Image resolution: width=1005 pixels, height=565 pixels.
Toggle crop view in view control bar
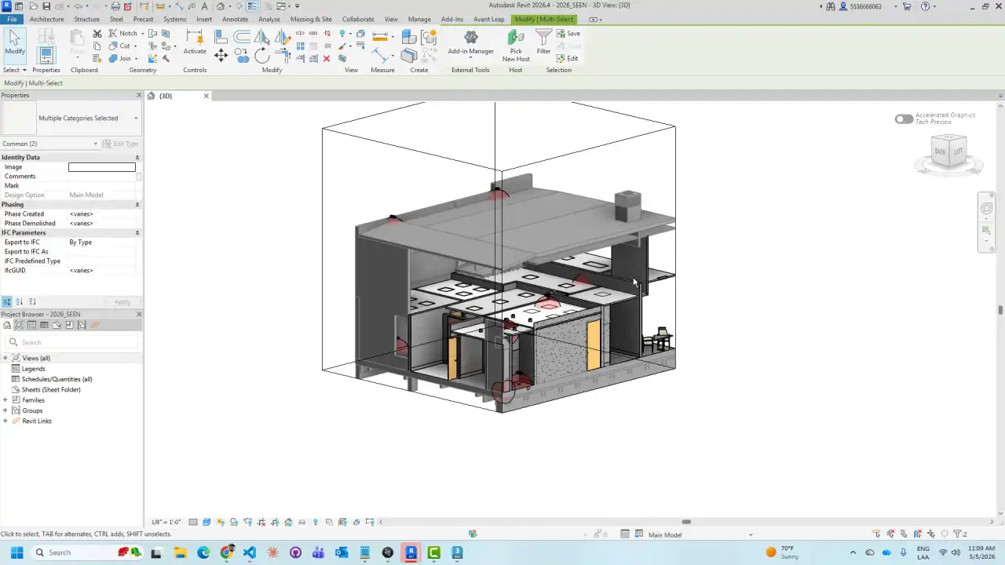pyautogui.click(x=261, y=522)
